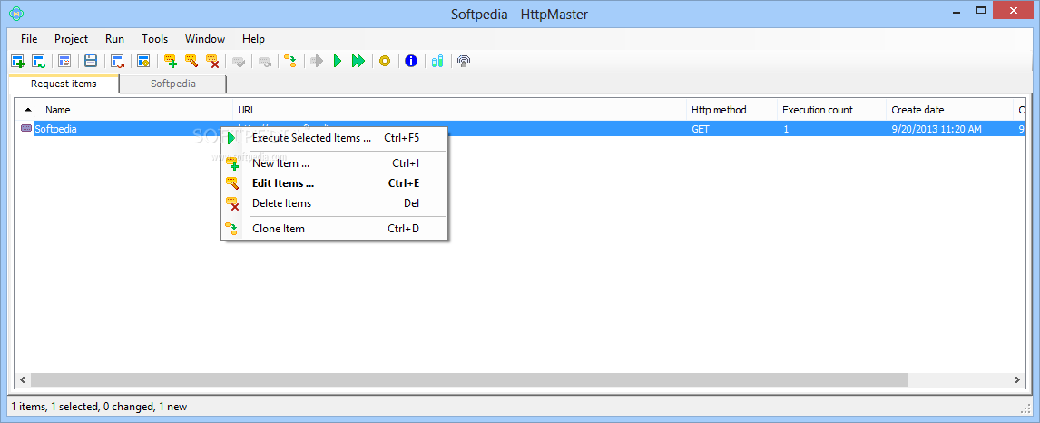Click the sort arrow left of the Name column
This screenshot has width=1040, height=423.
28,110
